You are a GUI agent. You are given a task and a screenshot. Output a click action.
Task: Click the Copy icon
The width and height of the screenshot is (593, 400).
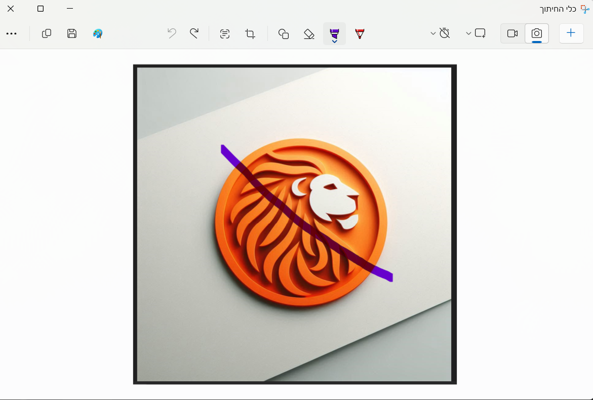(x=46, y=33)
